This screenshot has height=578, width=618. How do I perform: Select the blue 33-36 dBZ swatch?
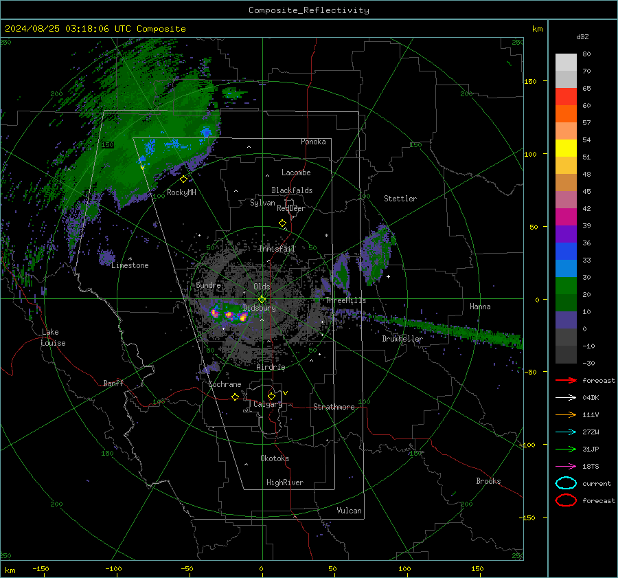566,252
